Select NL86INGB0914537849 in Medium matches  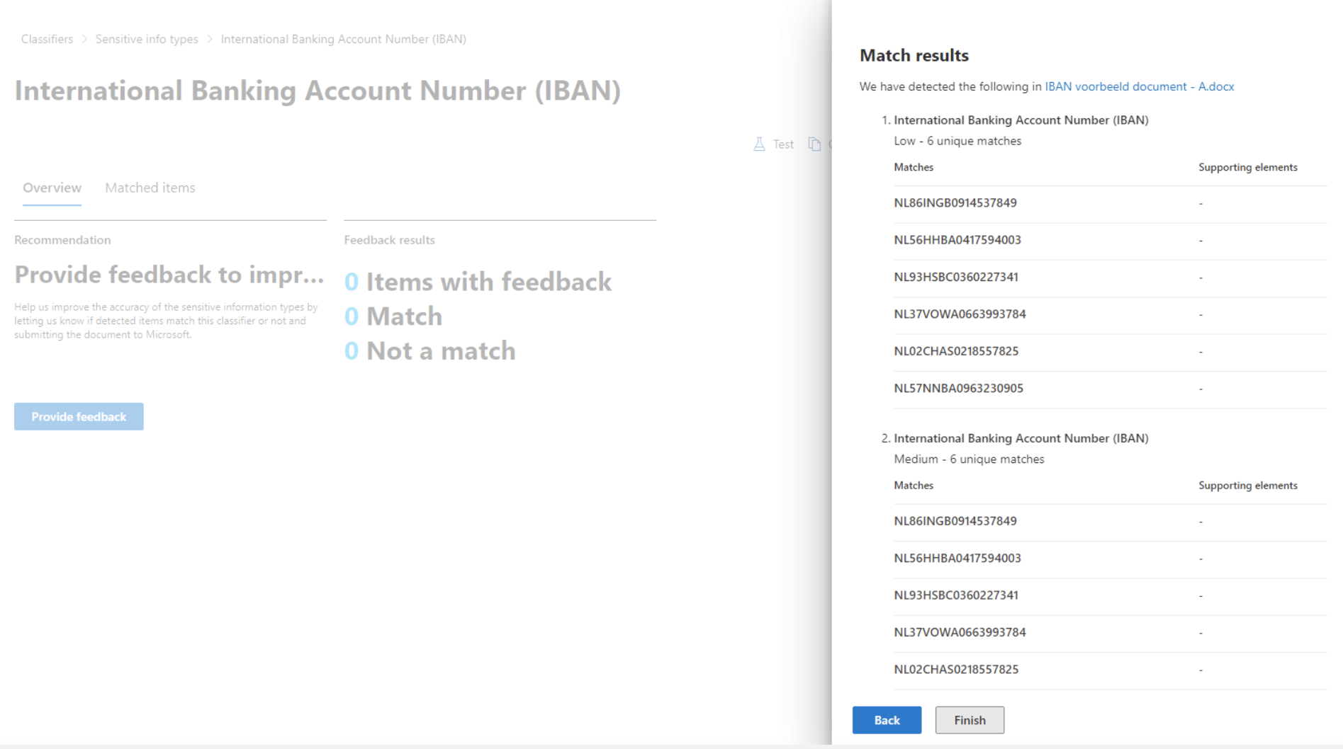click(955, 521)
